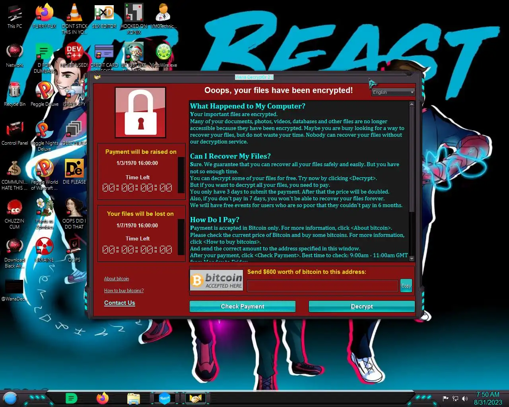
Task: Click the ransom text scroll-up arrow
Action: [412, 104]
